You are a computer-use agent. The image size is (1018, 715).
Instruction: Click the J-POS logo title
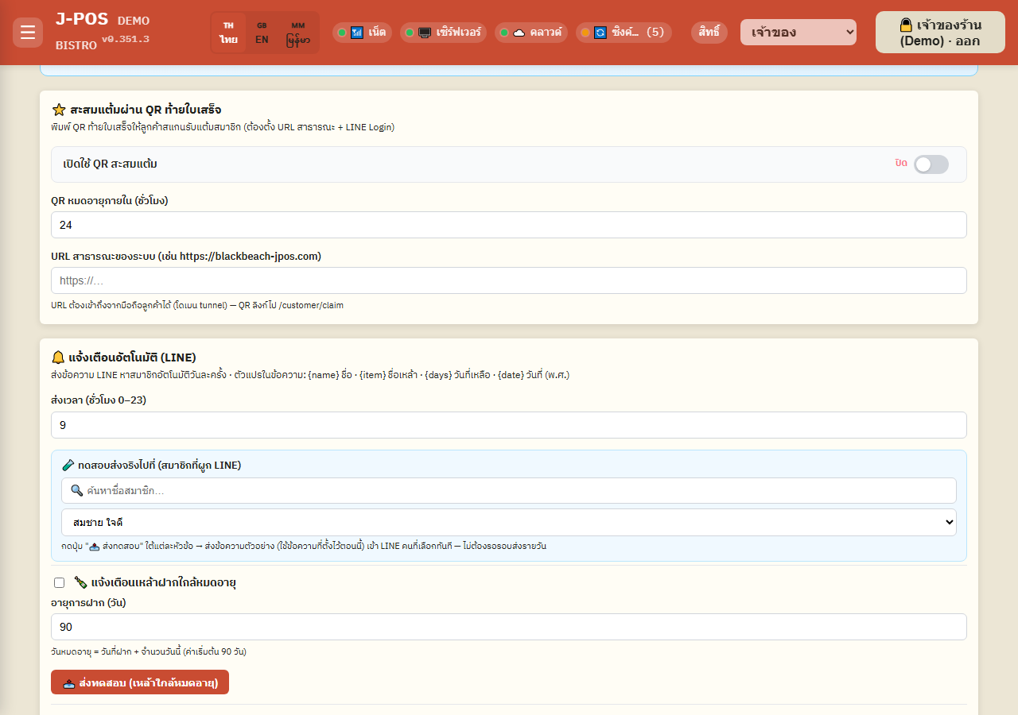point(82,19)
